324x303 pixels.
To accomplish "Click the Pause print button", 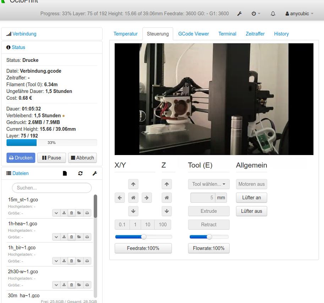I will coord(52,158).
